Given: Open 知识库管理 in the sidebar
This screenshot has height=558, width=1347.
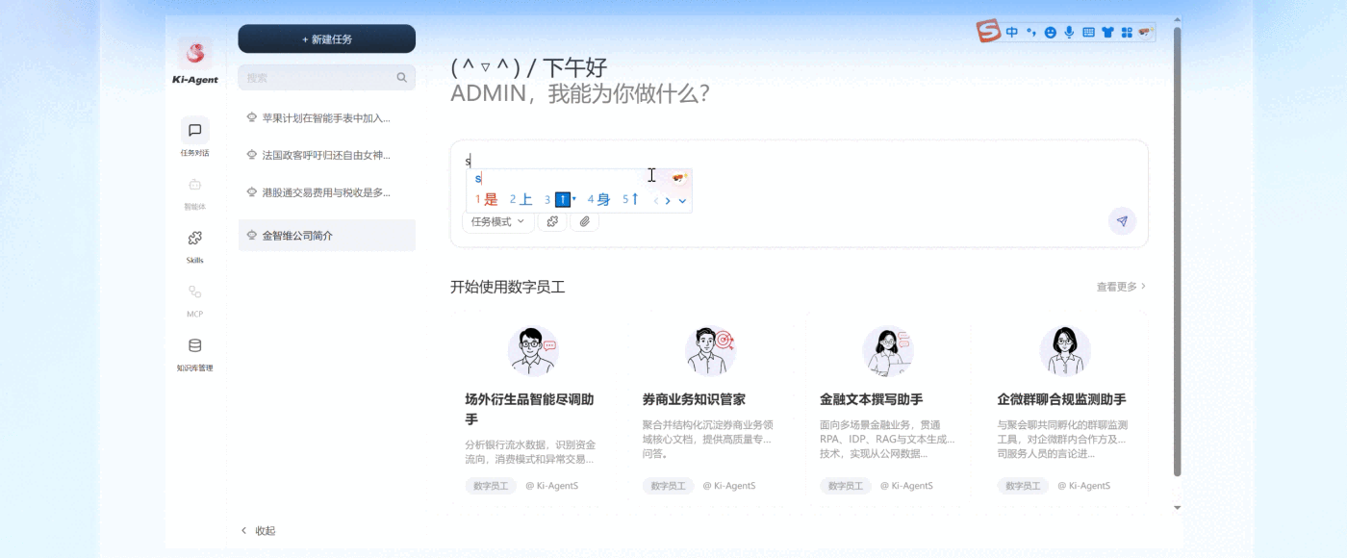Looking at the screenshot, I should click(194, 351).
